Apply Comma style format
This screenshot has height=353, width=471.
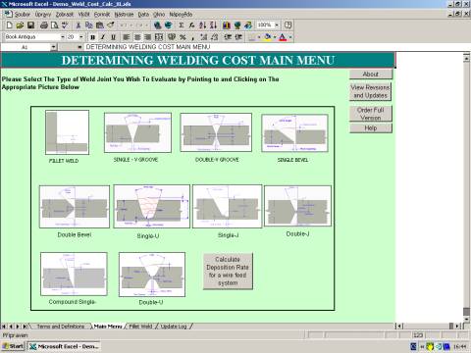pyautogui.click(x=193, y=37)
